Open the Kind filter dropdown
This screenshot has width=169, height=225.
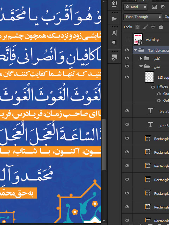135,7
